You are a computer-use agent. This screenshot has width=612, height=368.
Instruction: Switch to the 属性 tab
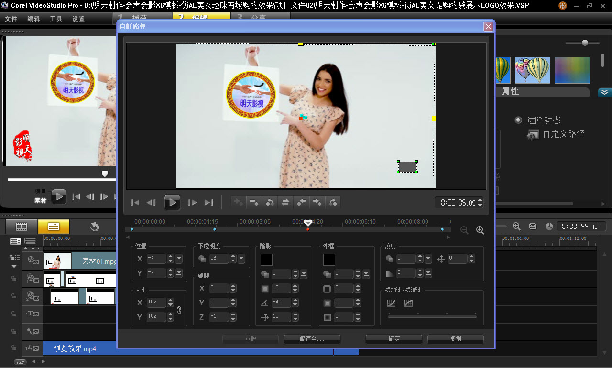pyautogui.click(x=510, y=92)
